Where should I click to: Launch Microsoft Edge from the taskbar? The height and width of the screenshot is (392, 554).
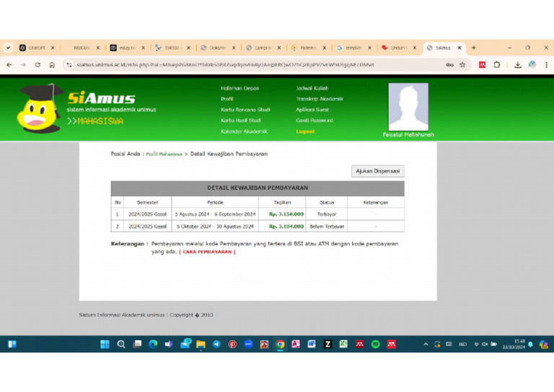point(153,344)
